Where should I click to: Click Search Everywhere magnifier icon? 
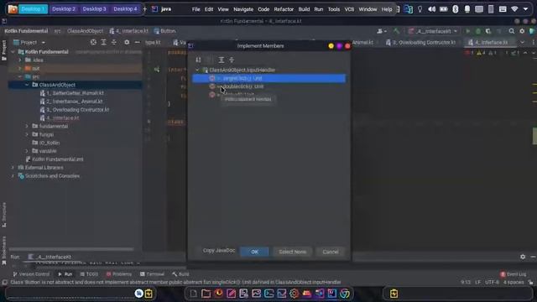click(x=512, y=31)
